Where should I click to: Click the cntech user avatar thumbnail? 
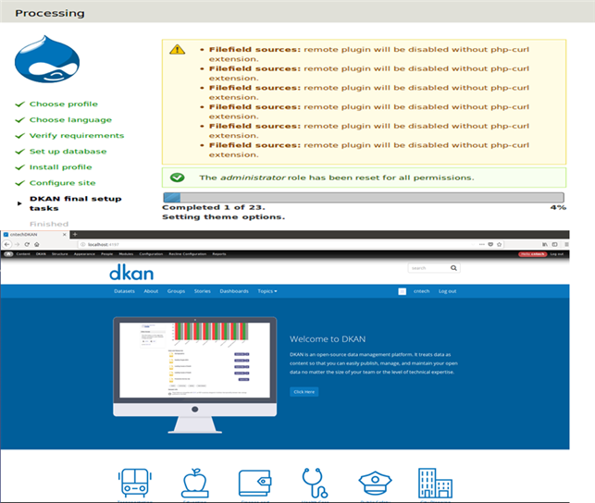(403, 291)
